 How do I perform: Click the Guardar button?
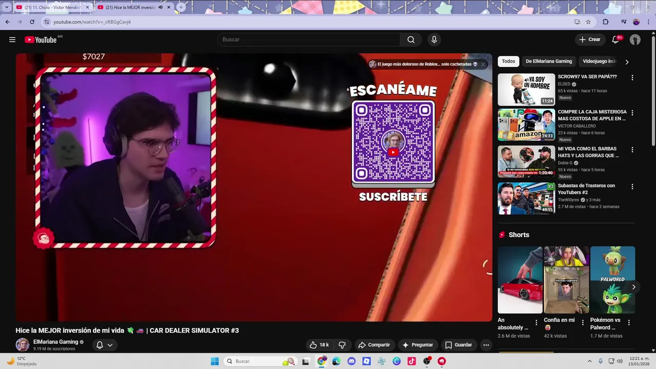tap(459, 345)
